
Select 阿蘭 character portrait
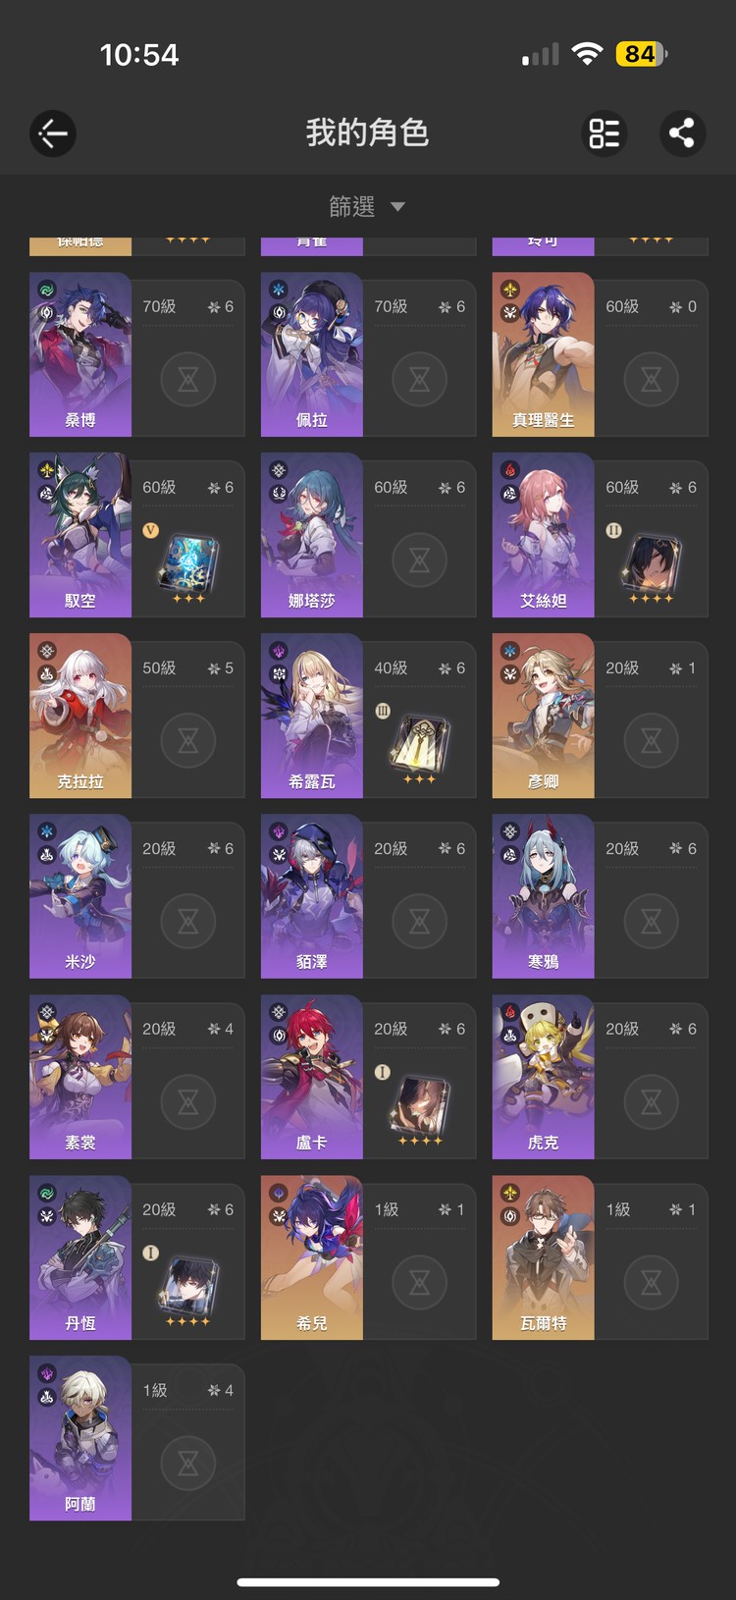click(80, 1438)
